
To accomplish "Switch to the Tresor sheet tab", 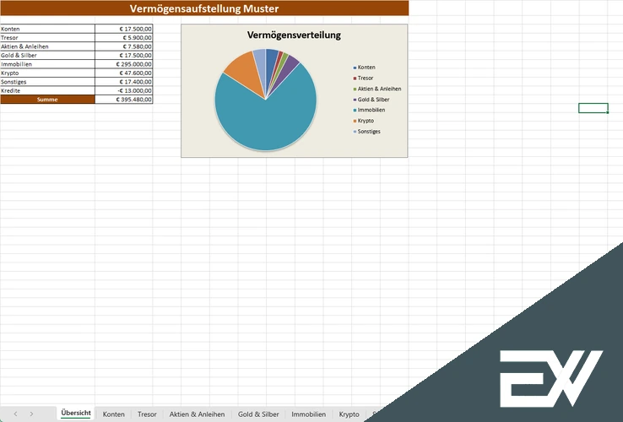I will click(x=147, y=414).
